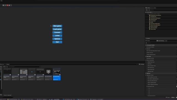Open the Outliner filter dropdown
Viewport: 177px width, 100px height.
coord(147,10)
